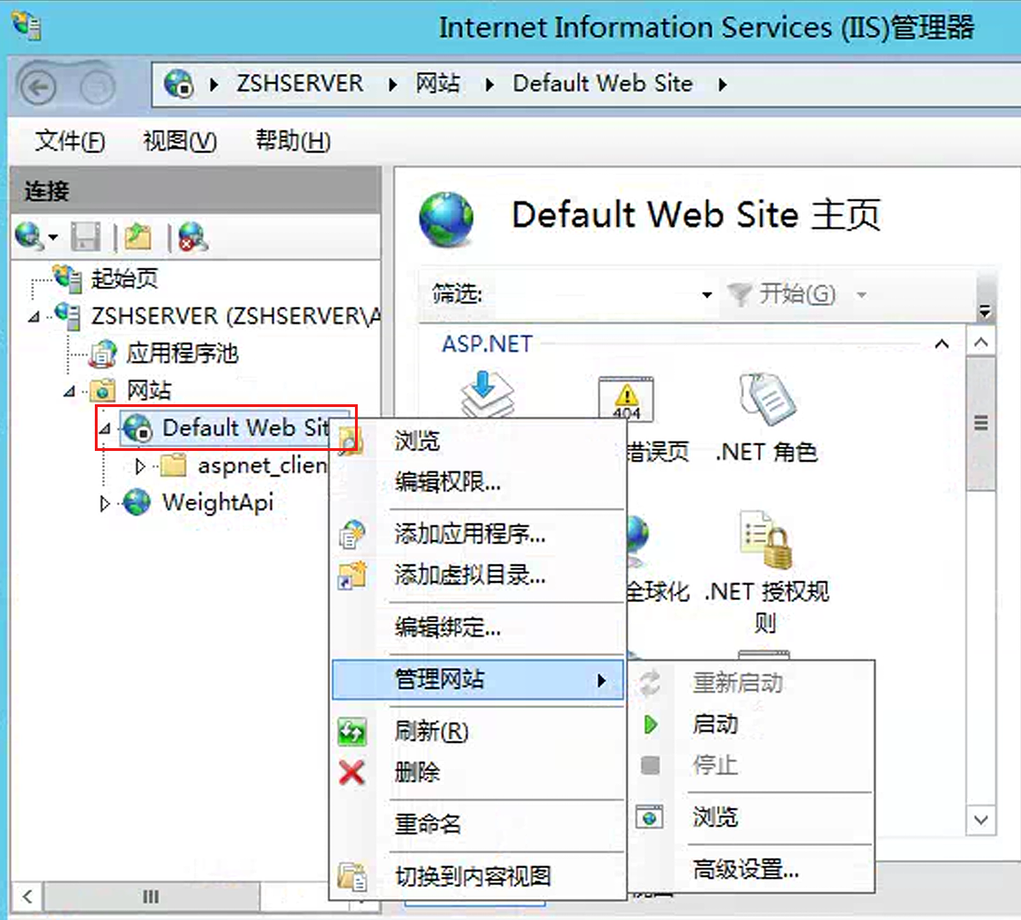Choose 高级设置... in the submenu
The width and height of the screenshot is (1021, 920).
coord(751,869)
